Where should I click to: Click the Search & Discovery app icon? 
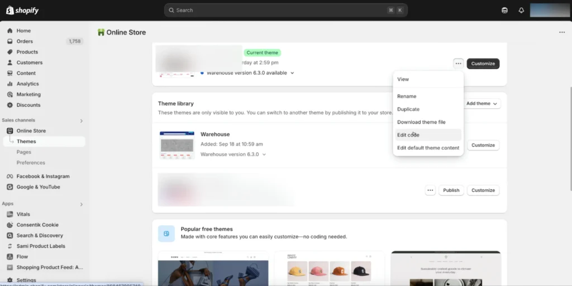click(x=10, y=235)
